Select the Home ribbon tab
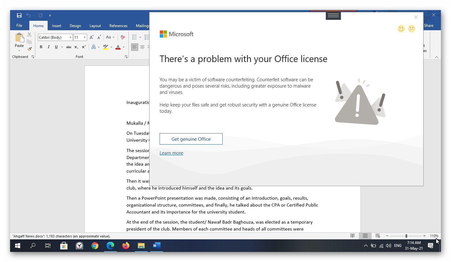Image resolution: width=451 pixels, height=262 pixels. tap(38, 26)
